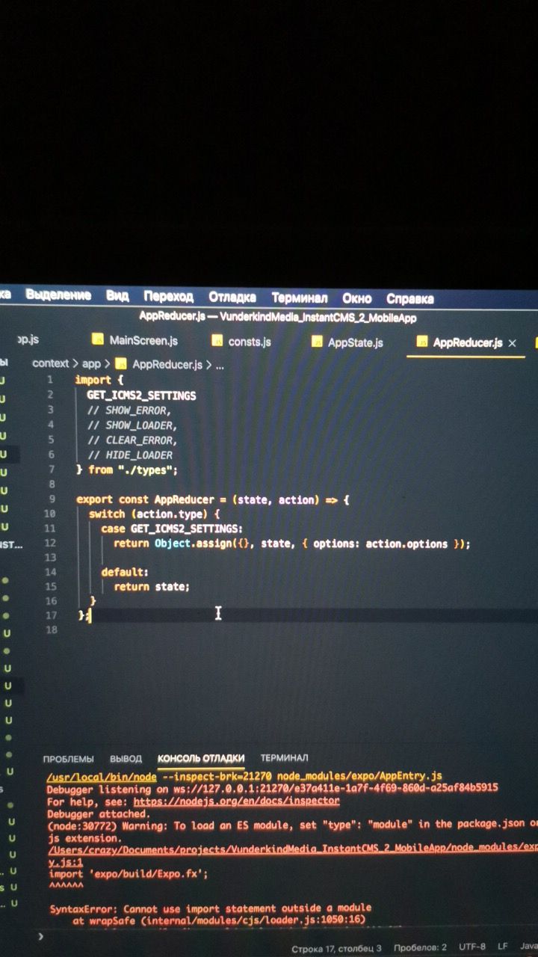Click the // HIDE_LOADER comment line
538x957 pixels.
click(x=130, y=455)
